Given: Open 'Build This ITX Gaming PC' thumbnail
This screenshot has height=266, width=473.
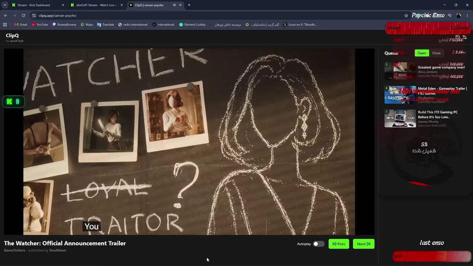Looking at the screenshot, I should [400, 118].
